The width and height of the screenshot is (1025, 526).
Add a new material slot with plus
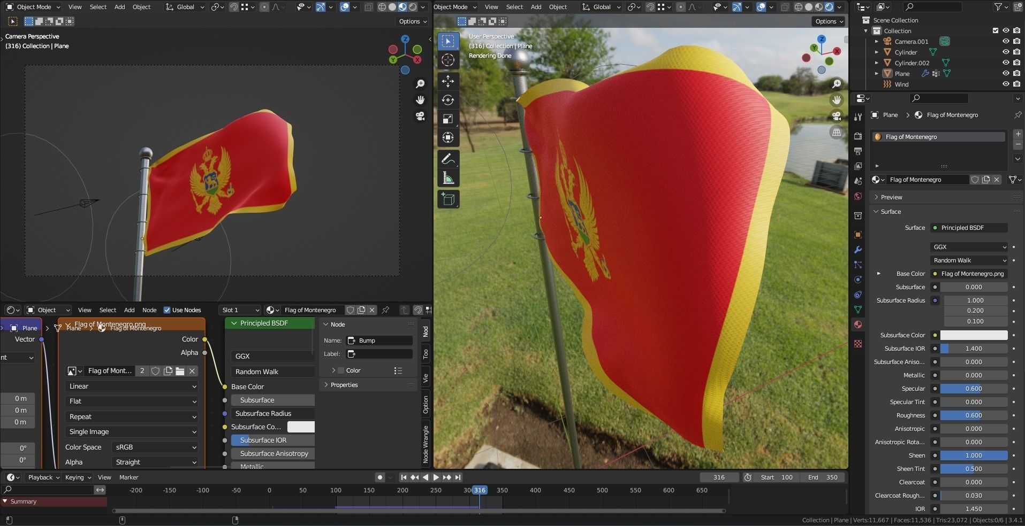pos(1018,134)
